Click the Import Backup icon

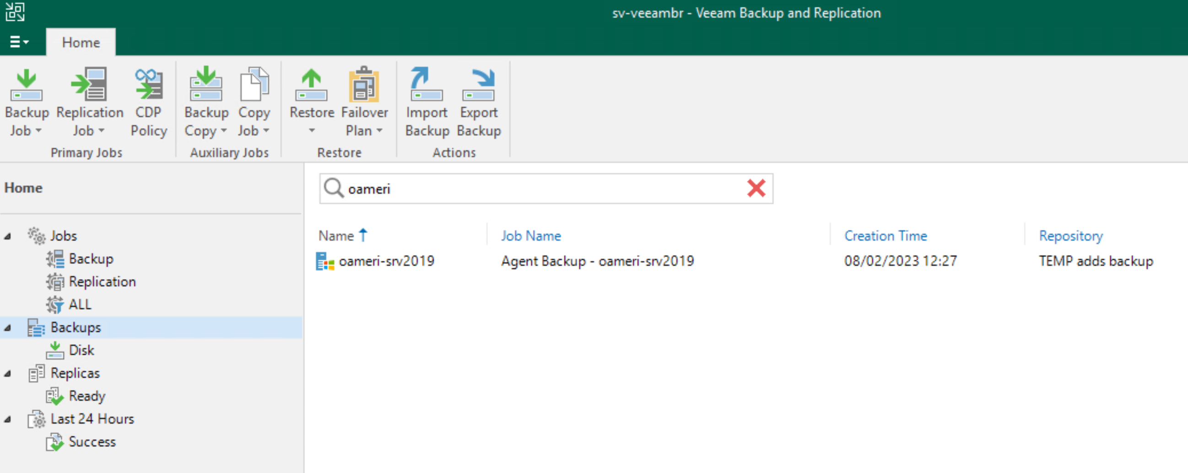coord(427,84)
